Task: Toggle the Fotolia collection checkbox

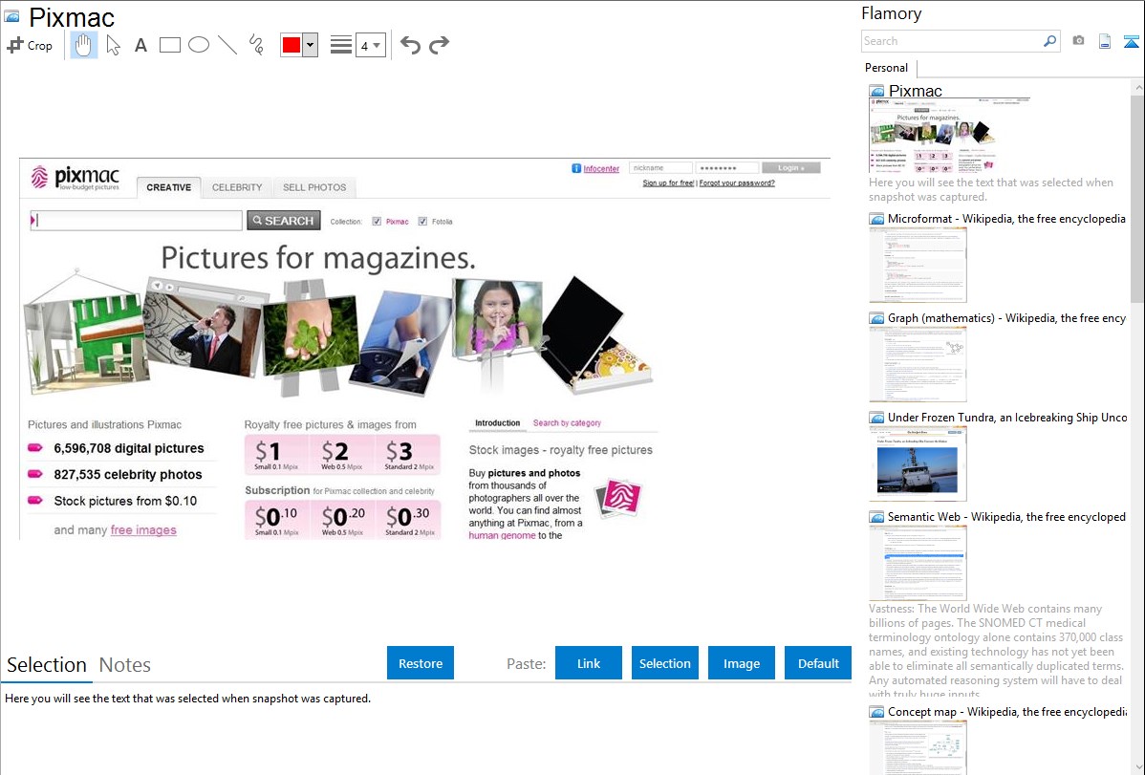Action: [422, 222]
